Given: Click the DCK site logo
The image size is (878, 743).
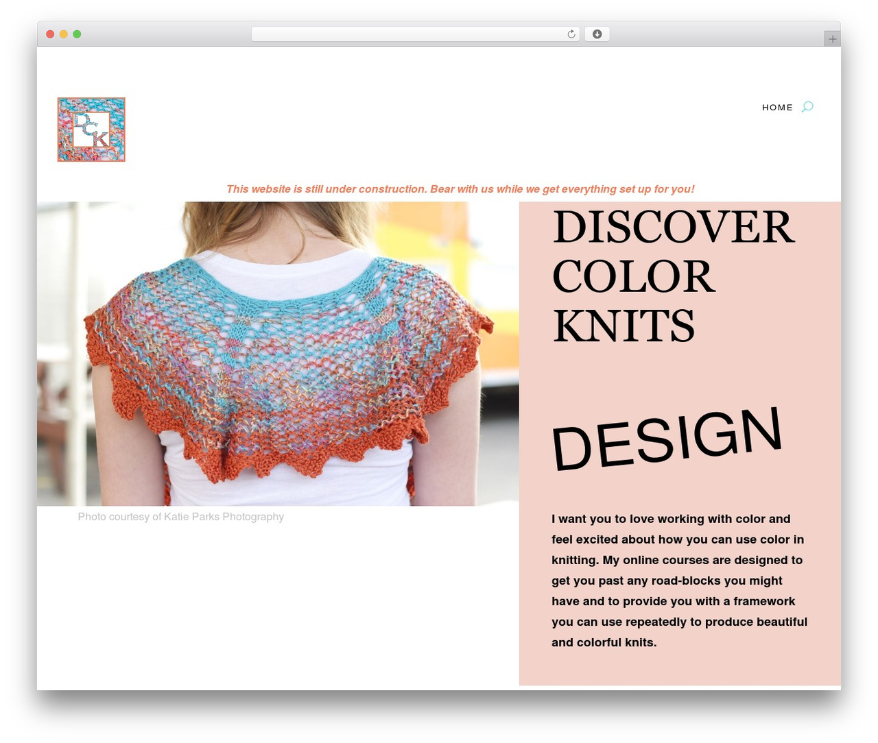Looking at the screenshot, I should coord(91,130).
